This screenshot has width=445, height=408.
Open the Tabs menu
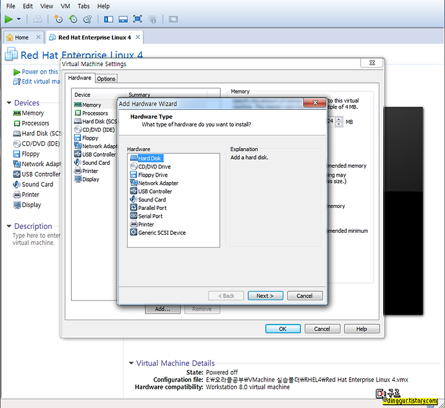(83, 6)
